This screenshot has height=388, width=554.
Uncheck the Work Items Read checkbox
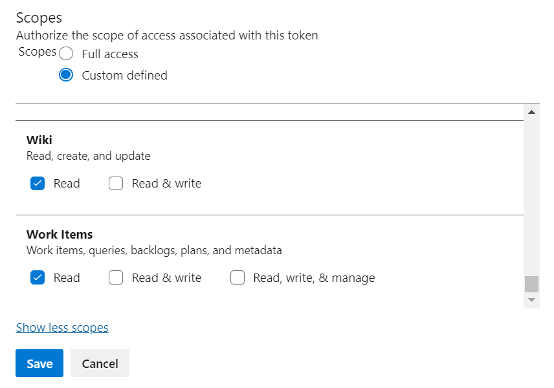[38, 278]
